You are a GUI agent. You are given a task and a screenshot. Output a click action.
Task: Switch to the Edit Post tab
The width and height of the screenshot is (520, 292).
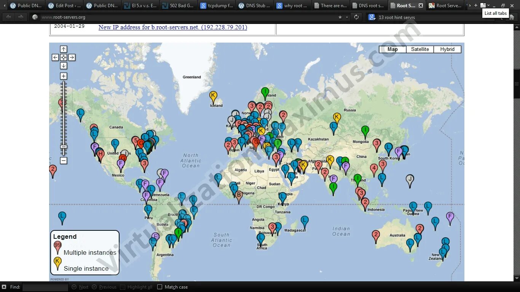tap(64, 6)
